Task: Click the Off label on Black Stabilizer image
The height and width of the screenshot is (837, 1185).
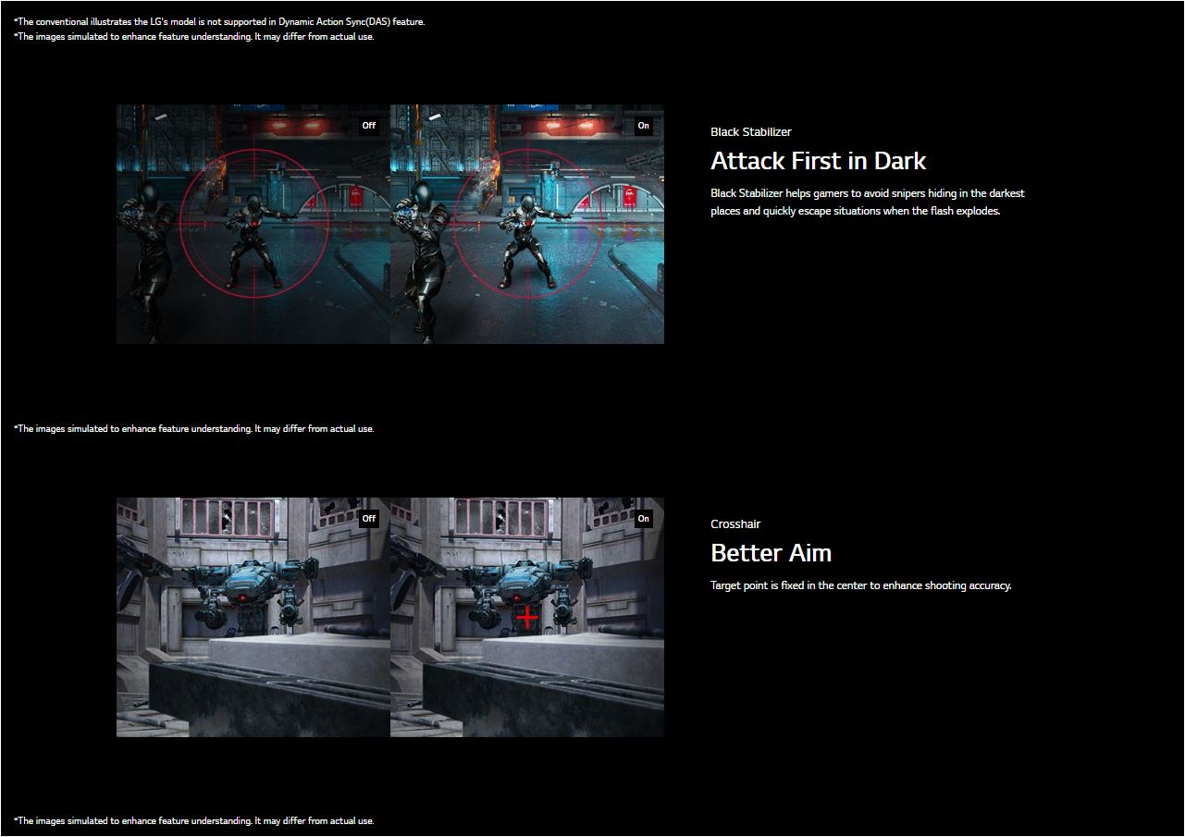Action: tap(369, 126)
